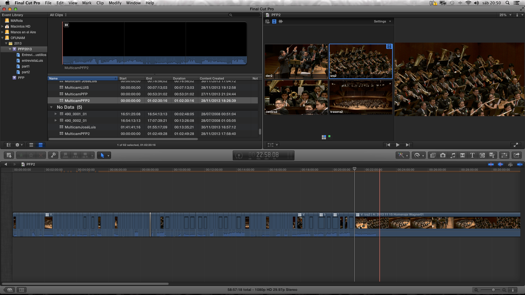Open the Retime speed menu
The width and height of the screenshot is (525, 295).
419,155
